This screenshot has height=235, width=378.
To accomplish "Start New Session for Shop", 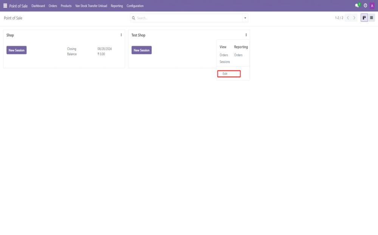I will 17,50.
